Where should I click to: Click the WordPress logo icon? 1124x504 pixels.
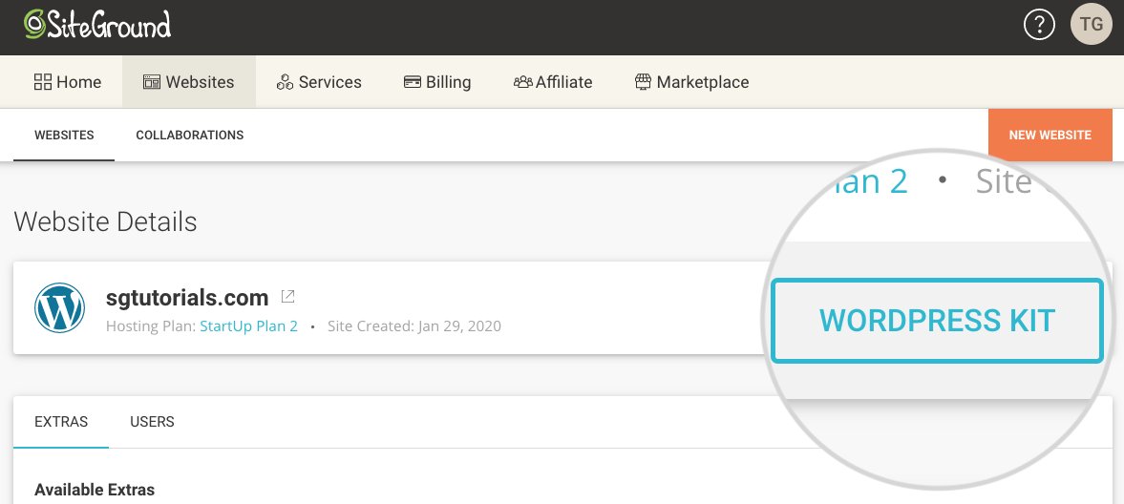(x=59, y=308)
